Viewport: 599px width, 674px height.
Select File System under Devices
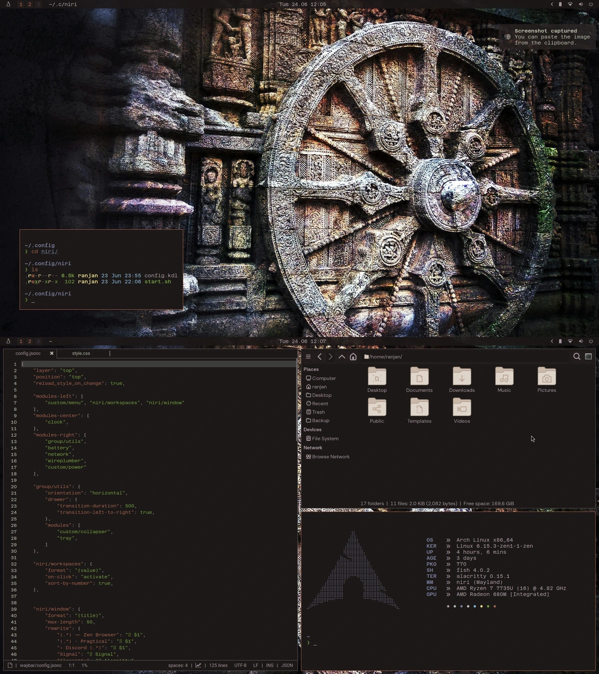(x=325, y=438)
